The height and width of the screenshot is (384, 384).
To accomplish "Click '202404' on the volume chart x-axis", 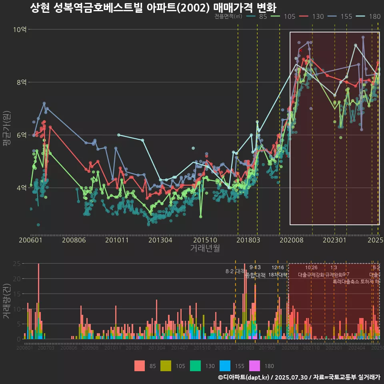I will [357, 348].
